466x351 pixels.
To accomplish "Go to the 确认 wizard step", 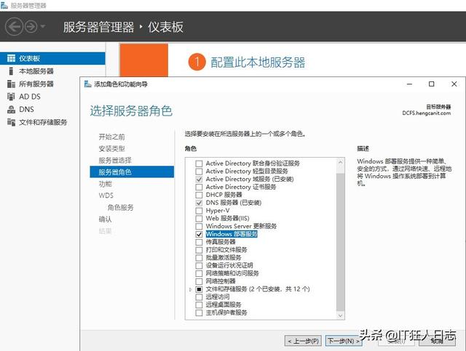I will pos(105,219).
